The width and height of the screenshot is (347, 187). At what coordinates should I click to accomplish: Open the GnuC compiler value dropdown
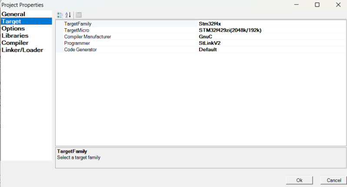point(205,37)
